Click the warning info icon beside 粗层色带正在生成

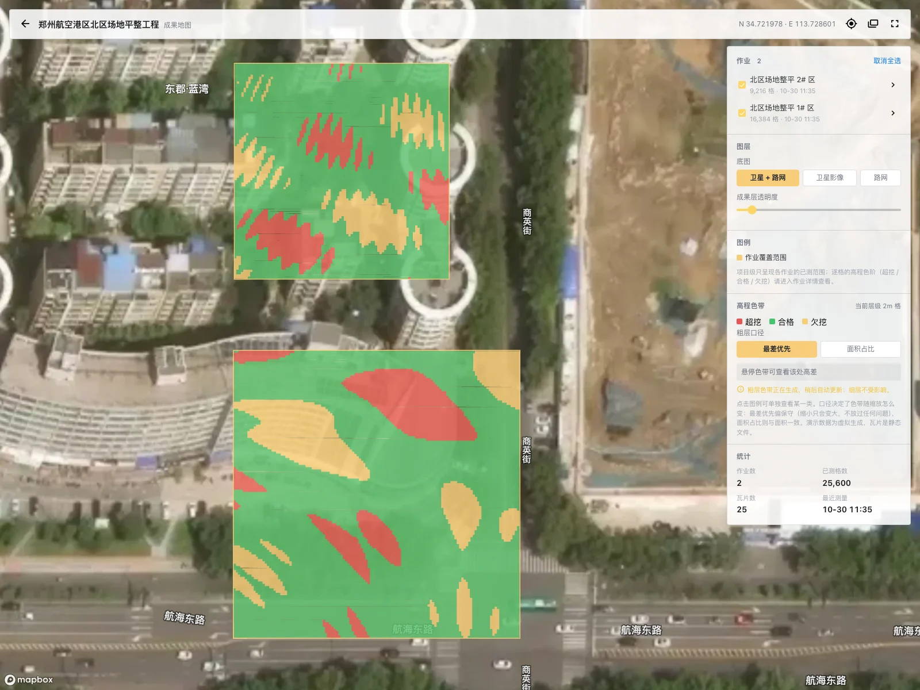tap(741, 389)
